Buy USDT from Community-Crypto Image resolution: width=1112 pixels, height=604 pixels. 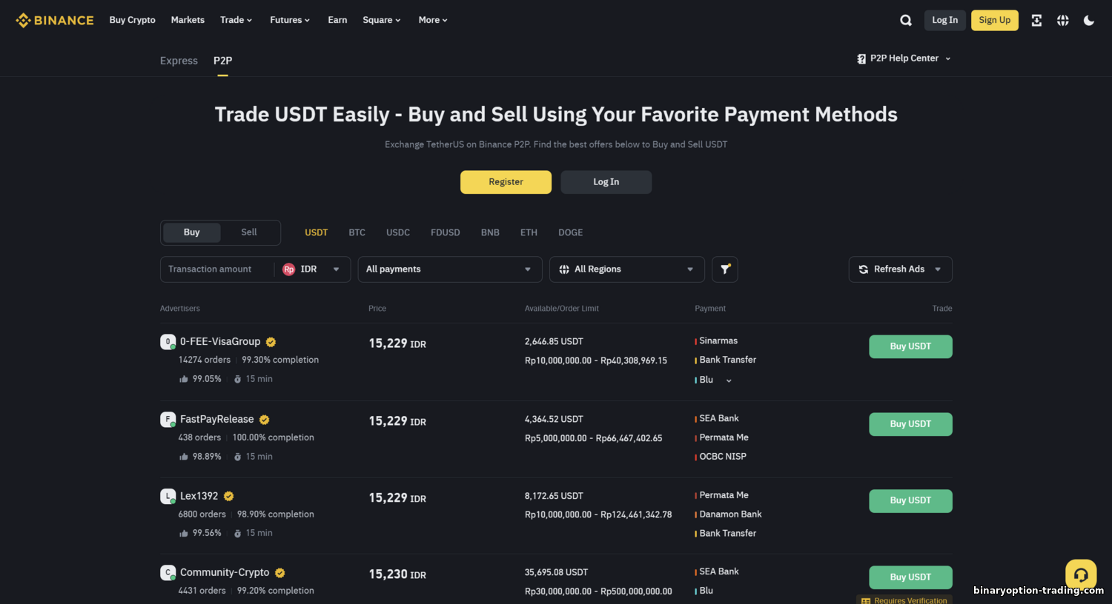pyautogui.click(x=910, y=577)
